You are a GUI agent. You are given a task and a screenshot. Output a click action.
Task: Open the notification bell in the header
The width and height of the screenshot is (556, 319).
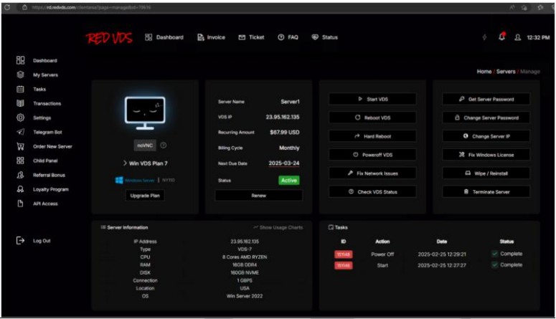click(501, 37)
